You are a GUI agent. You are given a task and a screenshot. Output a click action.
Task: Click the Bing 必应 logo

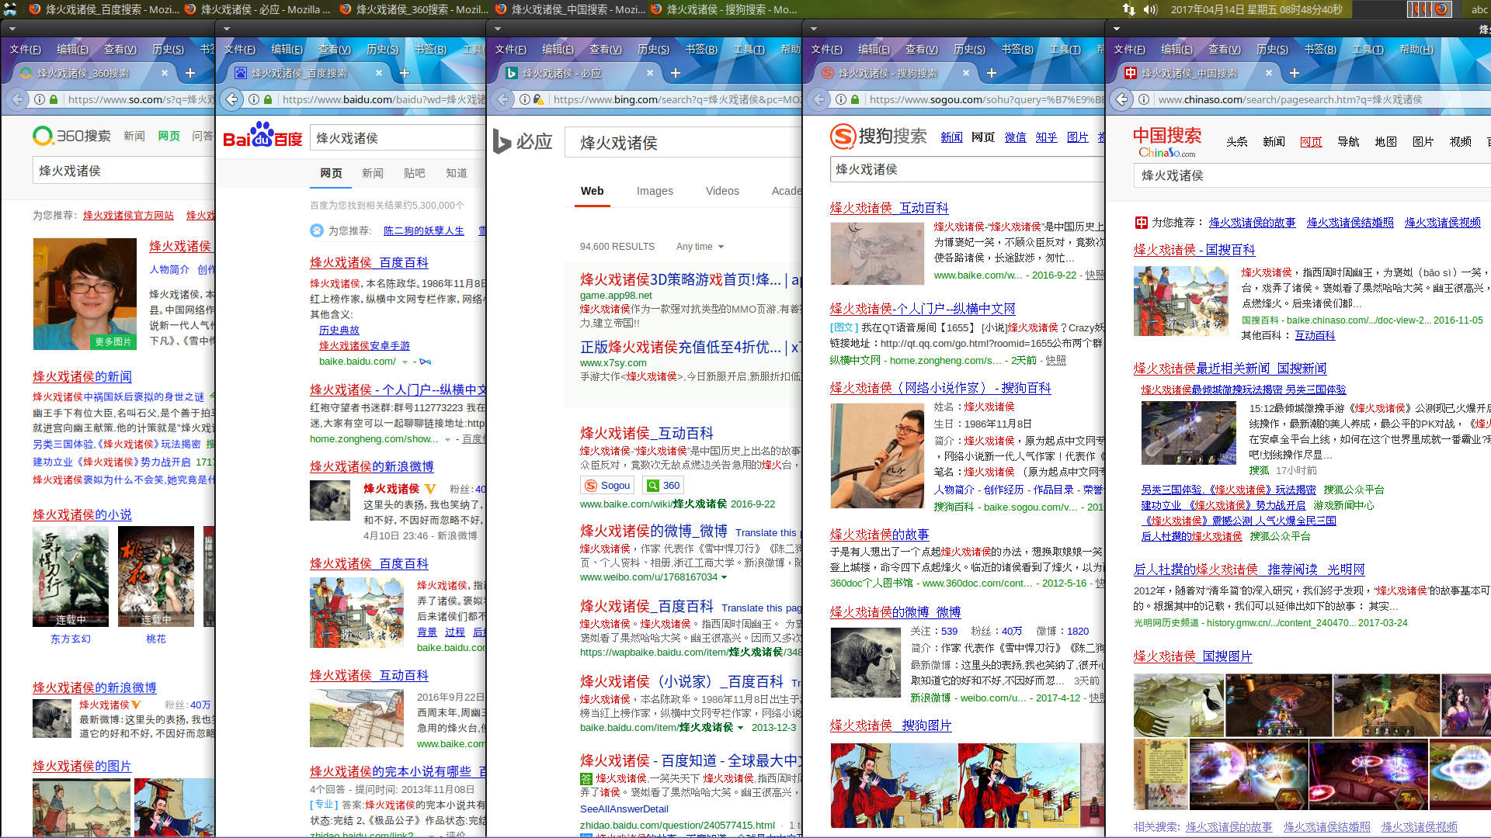coord(523,141)
